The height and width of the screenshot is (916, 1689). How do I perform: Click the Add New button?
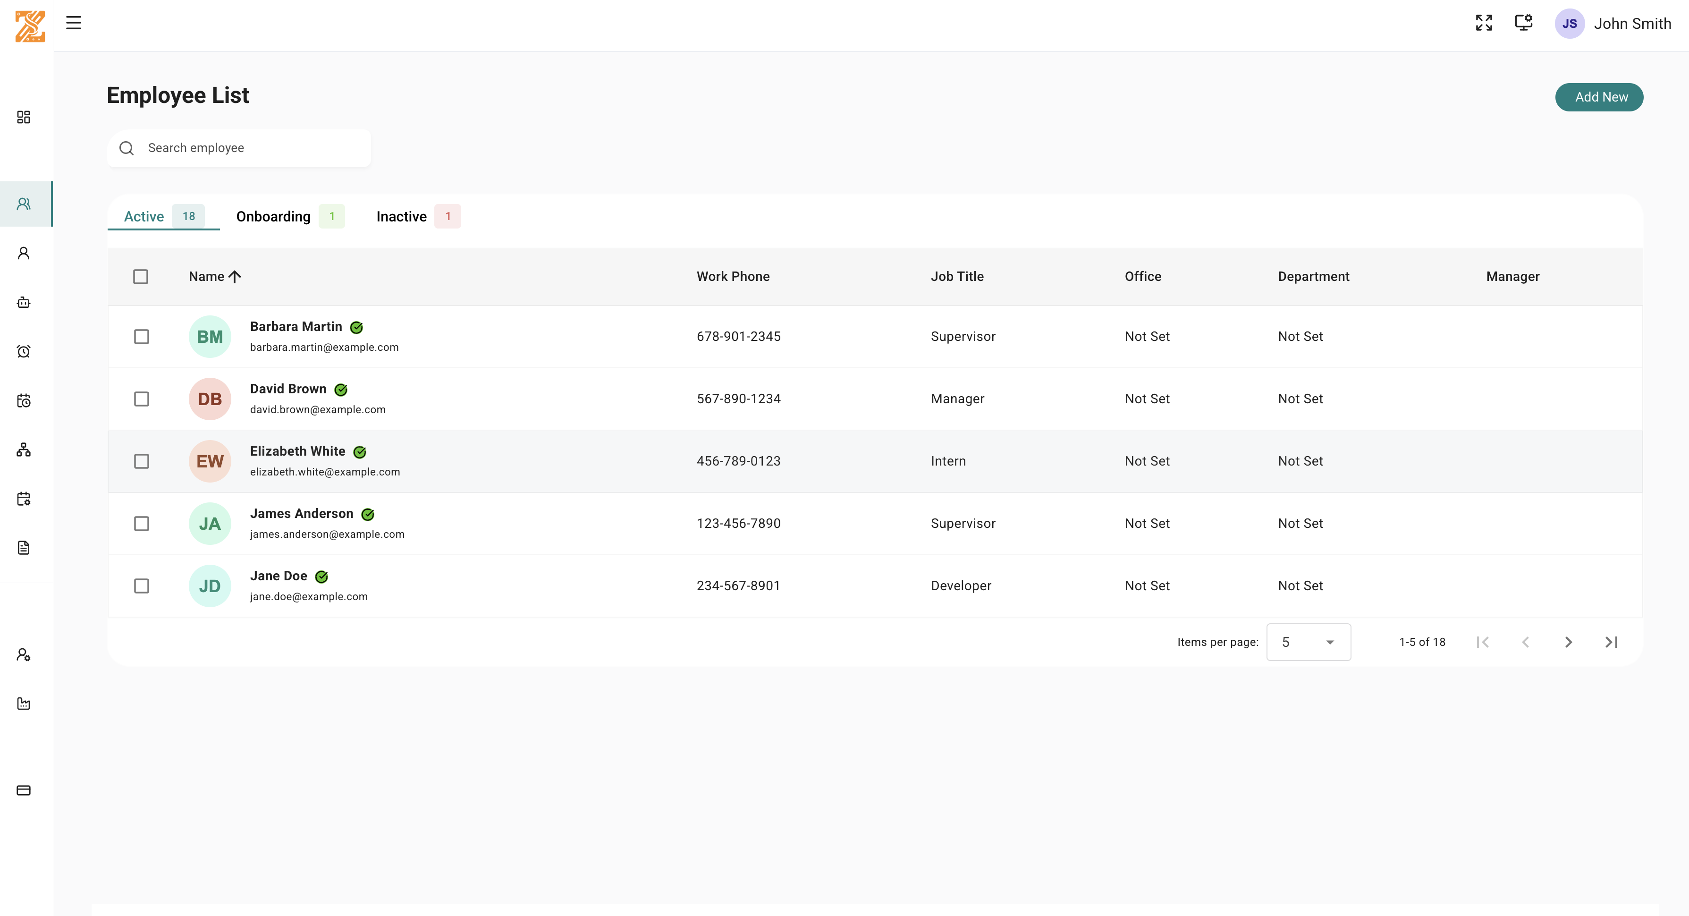coord(1599,96)
